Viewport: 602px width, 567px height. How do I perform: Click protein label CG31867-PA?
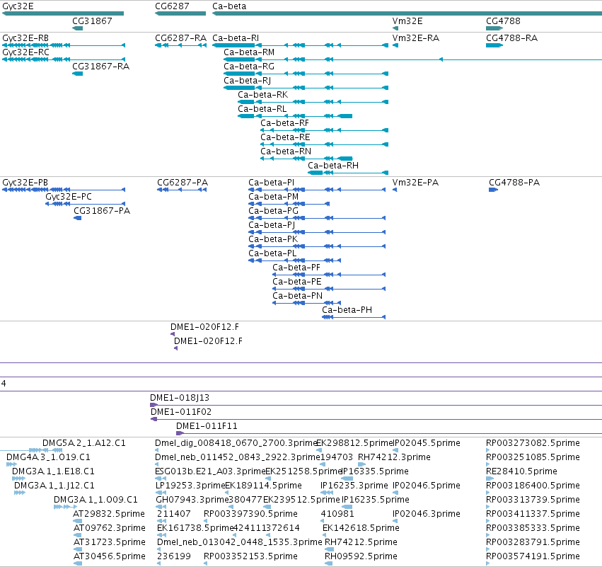(x=102, y=211)
